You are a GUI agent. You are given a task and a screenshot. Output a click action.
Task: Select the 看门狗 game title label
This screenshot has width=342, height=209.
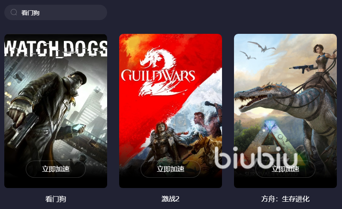tap(56, 199)
